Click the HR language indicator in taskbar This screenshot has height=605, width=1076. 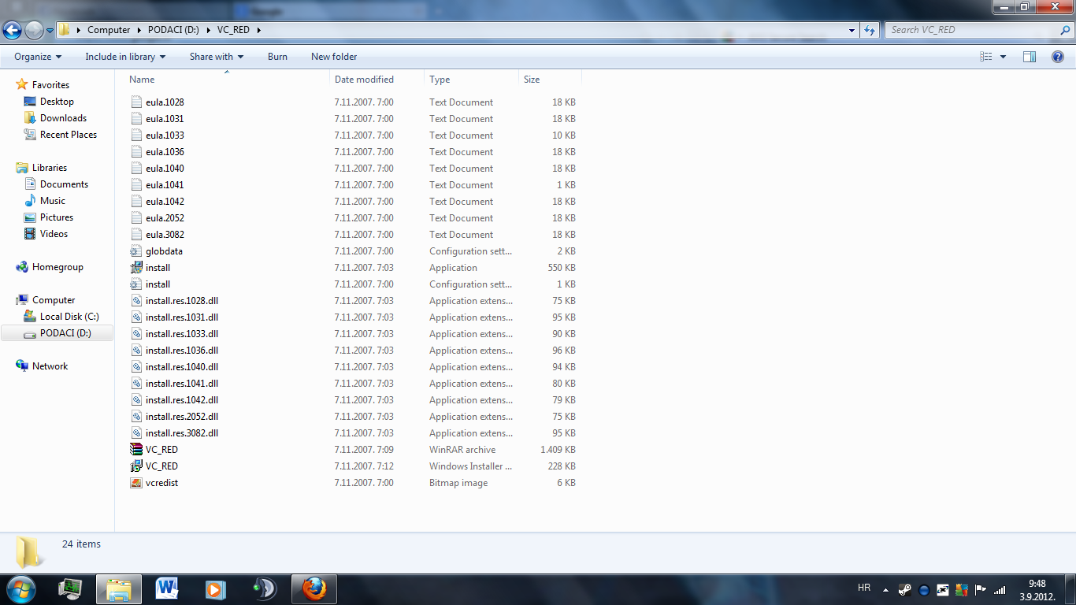[x=864, y=588]
